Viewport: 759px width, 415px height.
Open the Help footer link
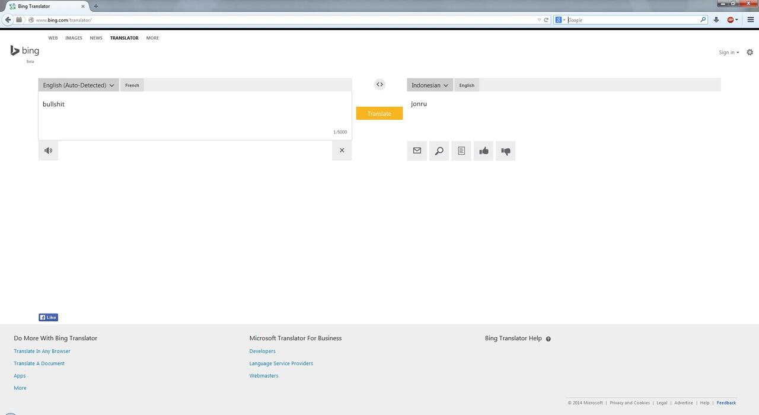(x=704, y=403)
